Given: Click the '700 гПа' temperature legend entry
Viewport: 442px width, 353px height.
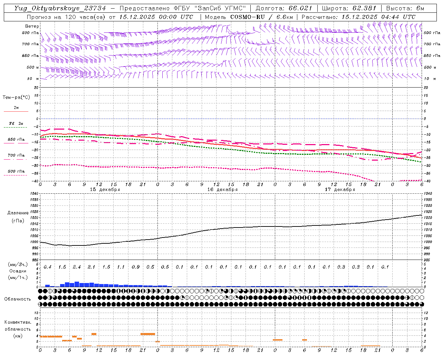Looking at the screenshot, I should click(16, 155).
